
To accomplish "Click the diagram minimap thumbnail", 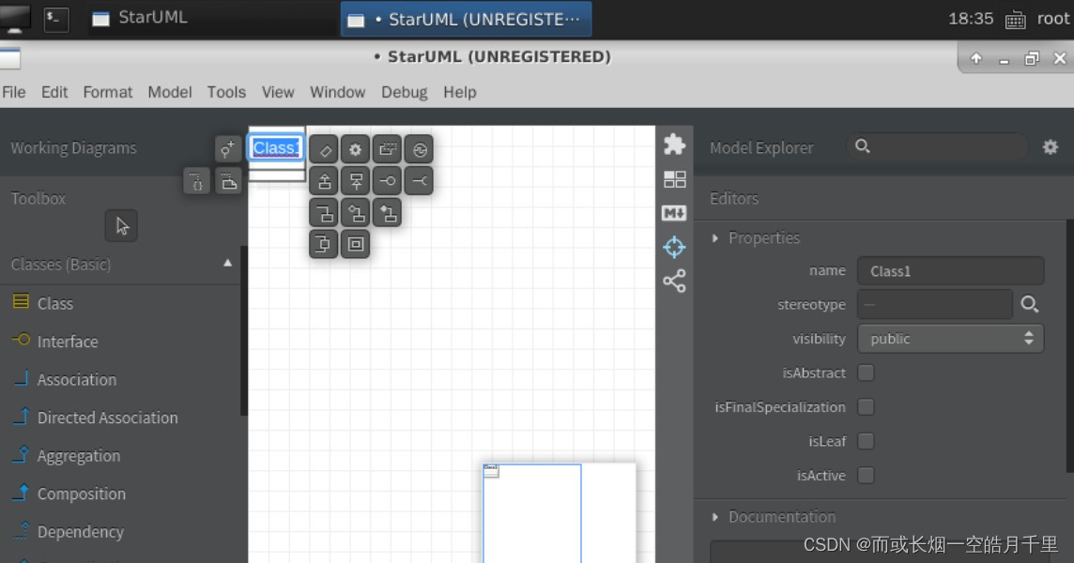I will tap(559, 513).
